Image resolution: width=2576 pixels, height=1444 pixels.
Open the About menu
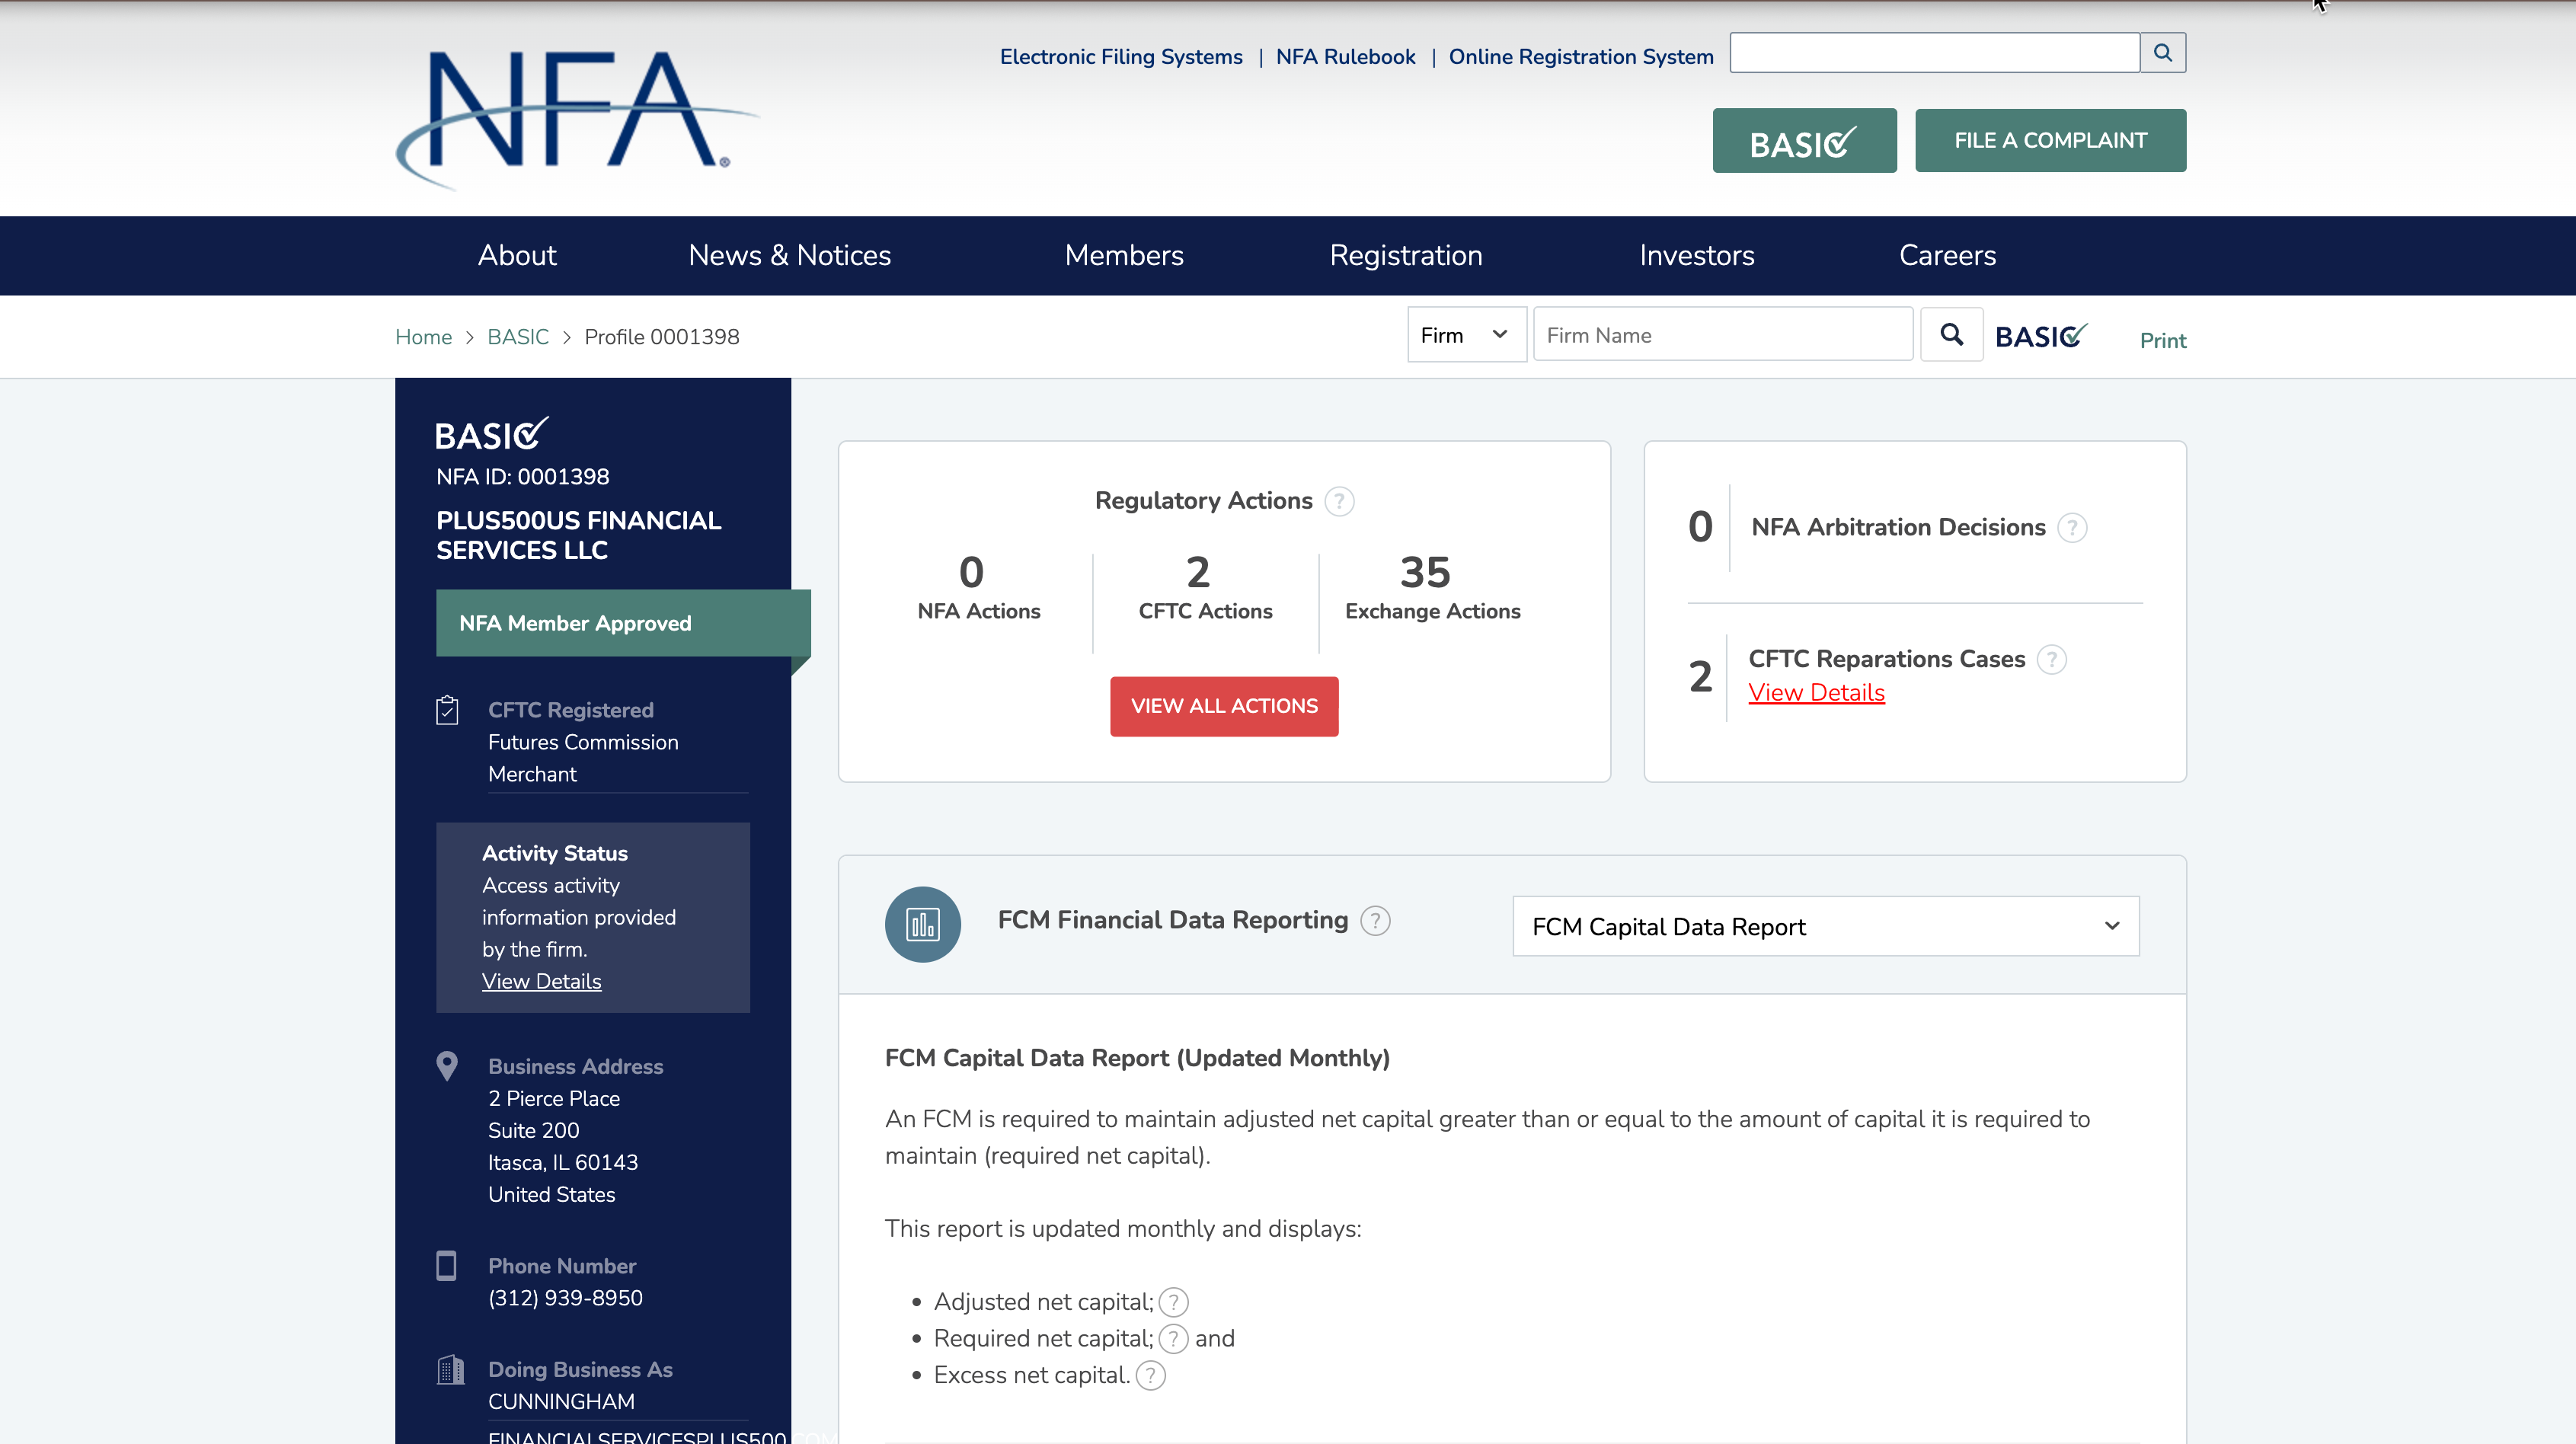517,255
